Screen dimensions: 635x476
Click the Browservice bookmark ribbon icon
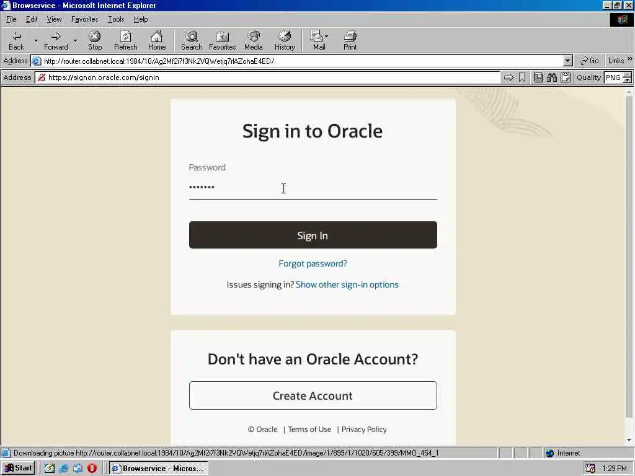(522, 77)
